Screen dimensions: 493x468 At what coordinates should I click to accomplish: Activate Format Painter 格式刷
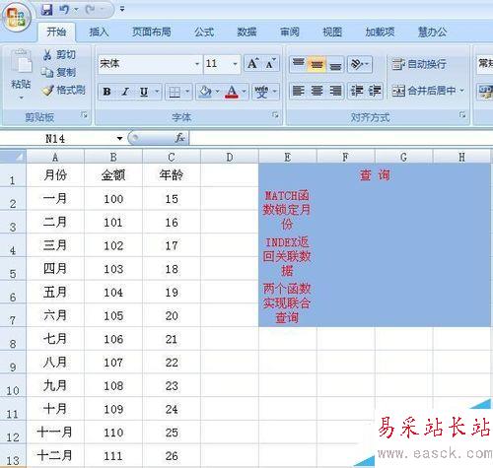64,90
